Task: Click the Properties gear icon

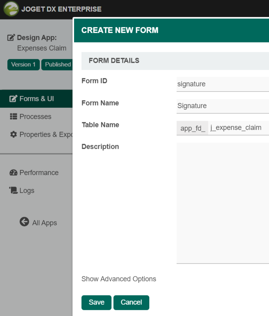Action: click(14, 134)
